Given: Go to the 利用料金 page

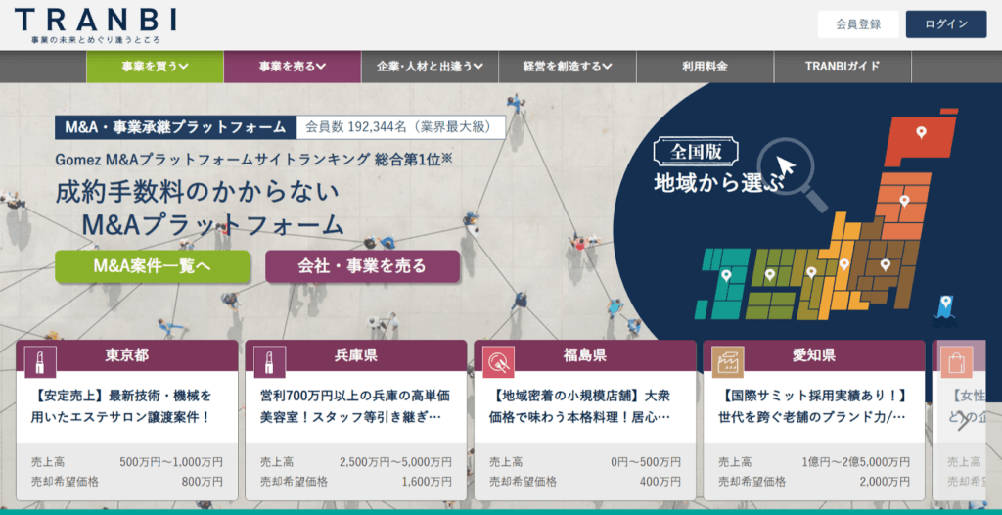Looking at the screenshot, I should coord(705,67).
